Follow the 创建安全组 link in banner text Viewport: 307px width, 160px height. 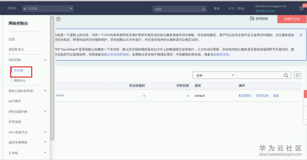(221, 54)
